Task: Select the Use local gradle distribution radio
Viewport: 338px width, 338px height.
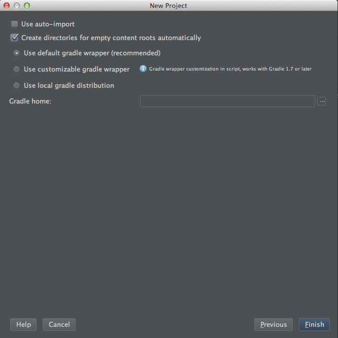Action: (17, 85)
